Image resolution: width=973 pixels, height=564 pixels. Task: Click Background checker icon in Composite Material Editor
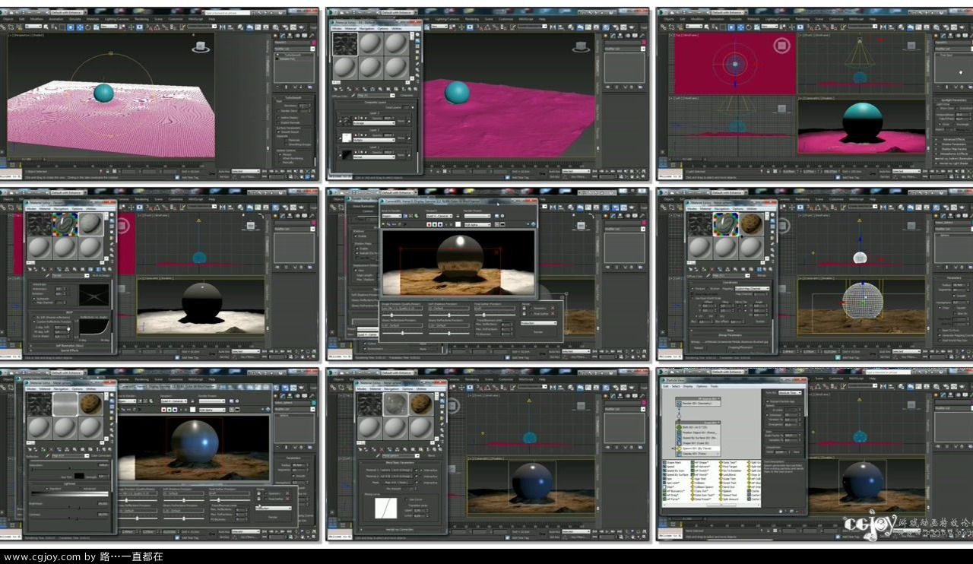click(417, 46)
